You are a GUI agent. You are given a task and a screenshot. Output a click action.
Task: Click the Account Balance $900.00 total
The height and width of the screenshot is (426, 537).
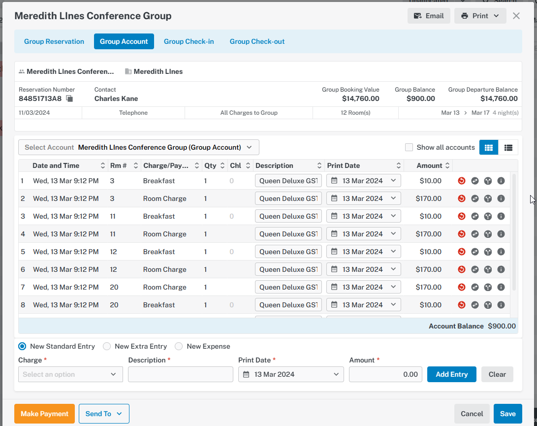pyautogui.click(x=472, y=326)
